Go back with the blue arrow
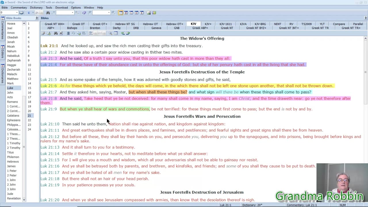Viewport: 368px width, 207px height. (x=28, y=13)
